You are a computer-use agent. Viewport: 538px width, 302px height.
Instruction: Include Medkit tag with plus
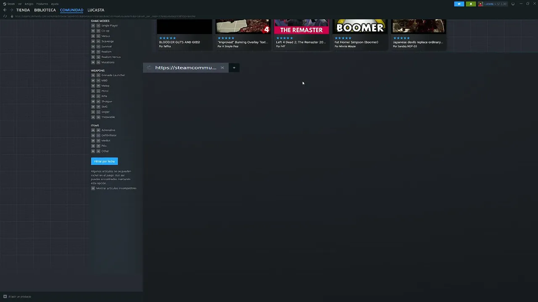(x=93, y=141)
